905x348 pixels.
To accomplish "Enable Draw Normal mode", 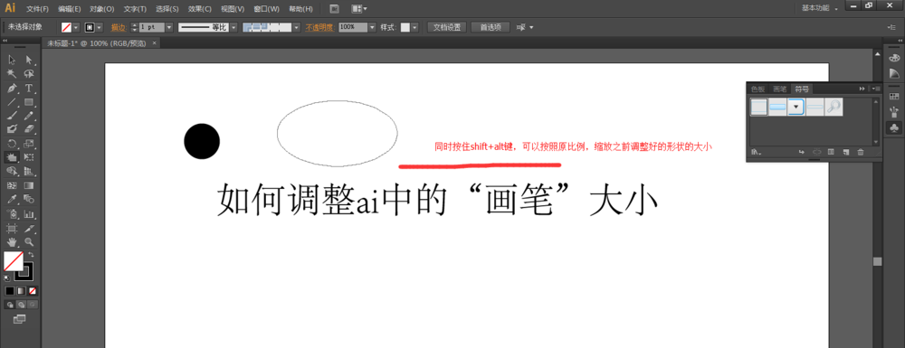I will 10,305.
